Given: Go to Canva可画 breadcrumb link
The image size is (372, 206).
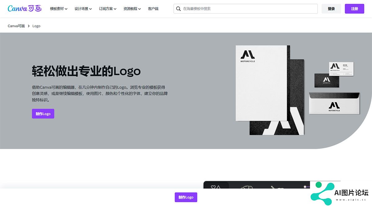Looking at the screenshot, I should pyautogui.click(x=16, y=26).
